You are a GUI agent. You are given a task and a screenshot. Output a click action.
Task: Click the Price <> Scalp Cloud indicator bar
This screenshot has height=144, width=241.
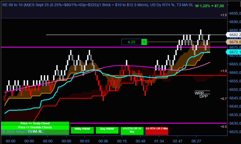pos(35,124)
